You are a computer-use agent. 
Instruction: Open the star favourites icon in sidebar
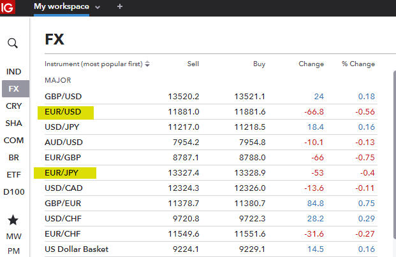pos(13,220)
